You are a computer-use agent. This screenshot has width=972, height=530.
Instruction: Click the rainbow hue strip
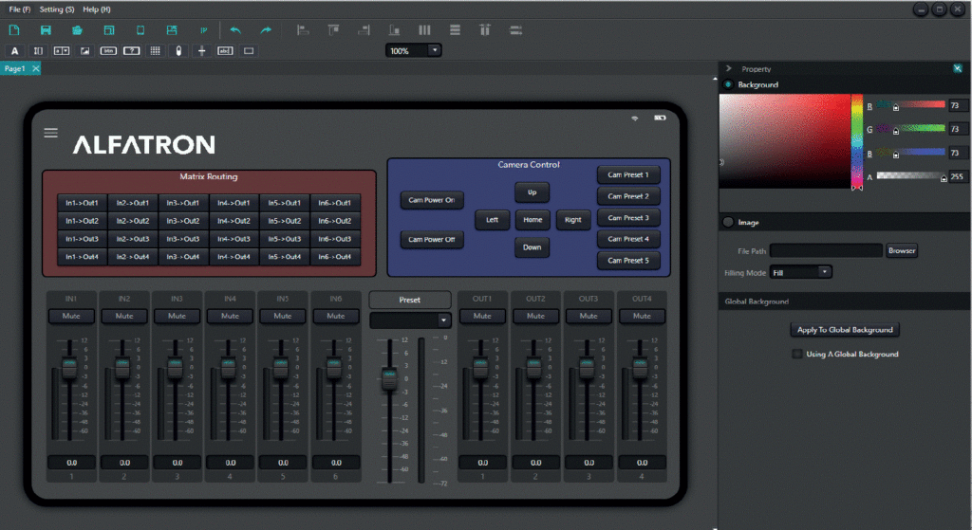click(857, 141)
